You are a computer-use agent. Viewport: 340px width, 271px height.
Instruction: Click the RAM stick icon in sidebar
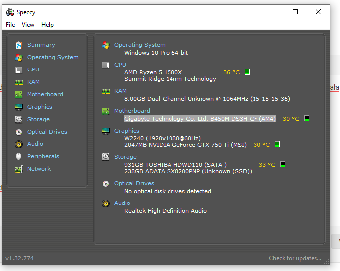tap(19, 82)
